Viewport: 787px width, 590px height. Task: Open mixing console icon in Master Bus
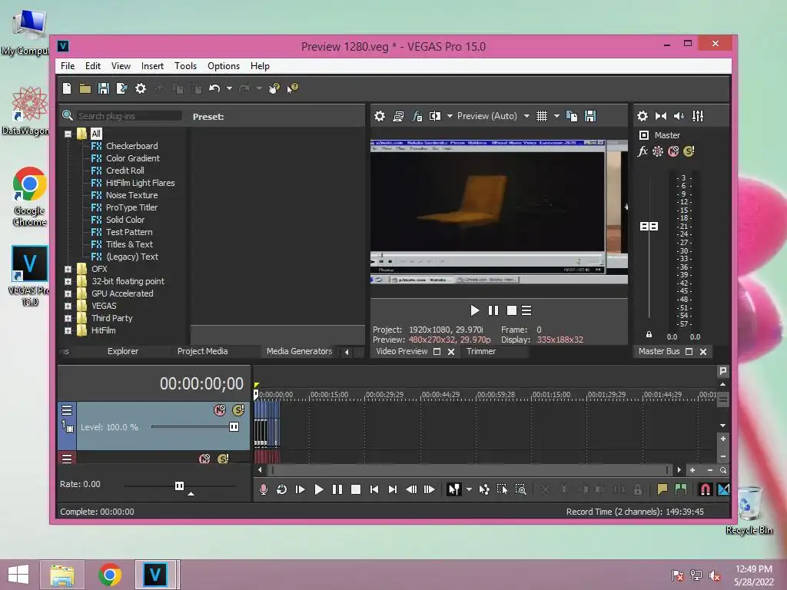coord(698,117)
